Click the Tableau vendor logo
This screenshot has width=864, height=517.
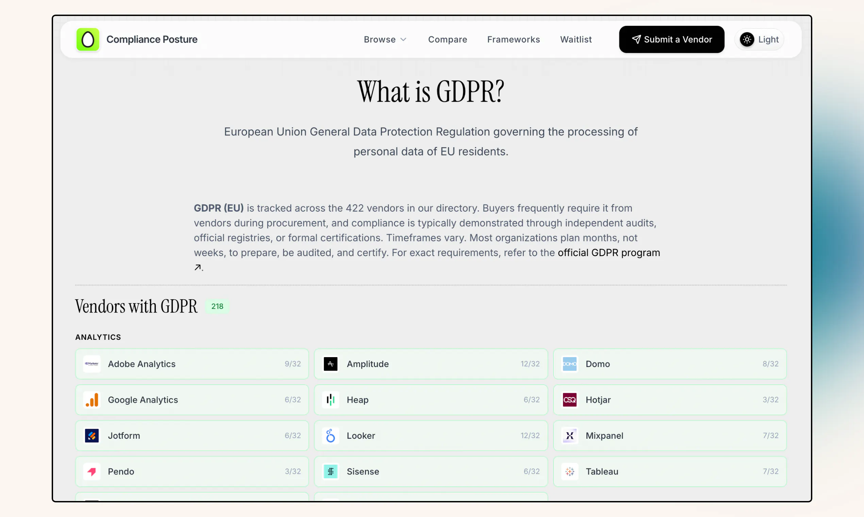(x=570, y=471)
